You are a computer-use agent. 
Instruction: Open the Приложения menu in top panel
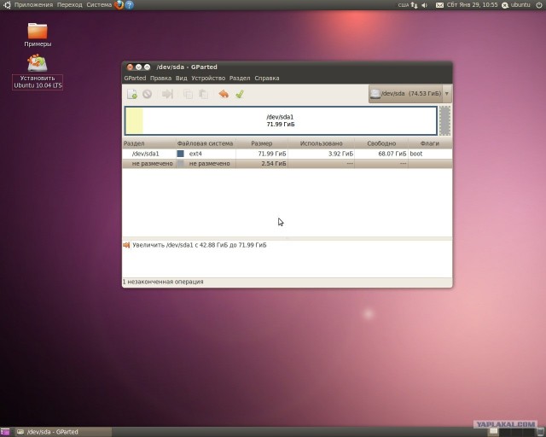coord(33,5)
